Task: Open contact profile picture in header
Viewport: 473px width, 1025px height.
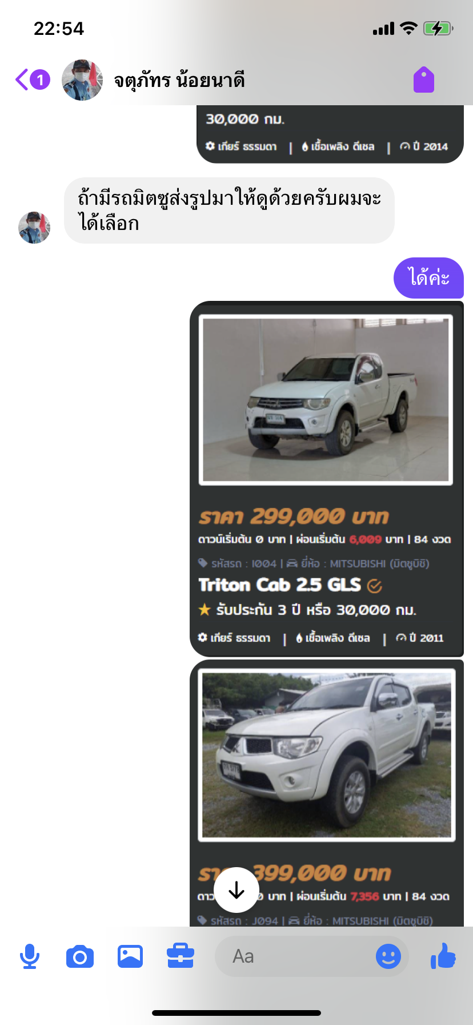Action: (x=82, y=80)
